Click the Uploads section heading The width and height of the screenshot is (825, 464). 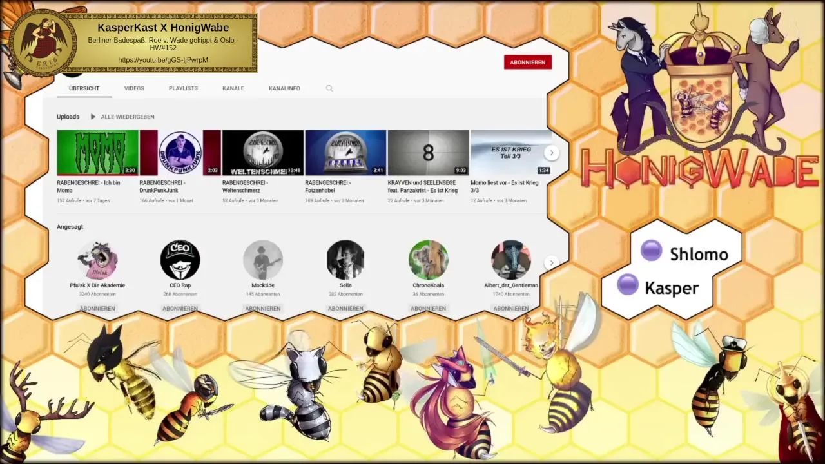(68, 117)
